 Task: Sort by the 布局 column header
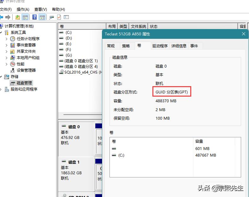click(x=112, y=27)
